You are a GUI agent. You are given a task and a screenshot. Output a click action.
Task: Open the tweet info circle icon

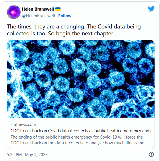coord(151,154)
